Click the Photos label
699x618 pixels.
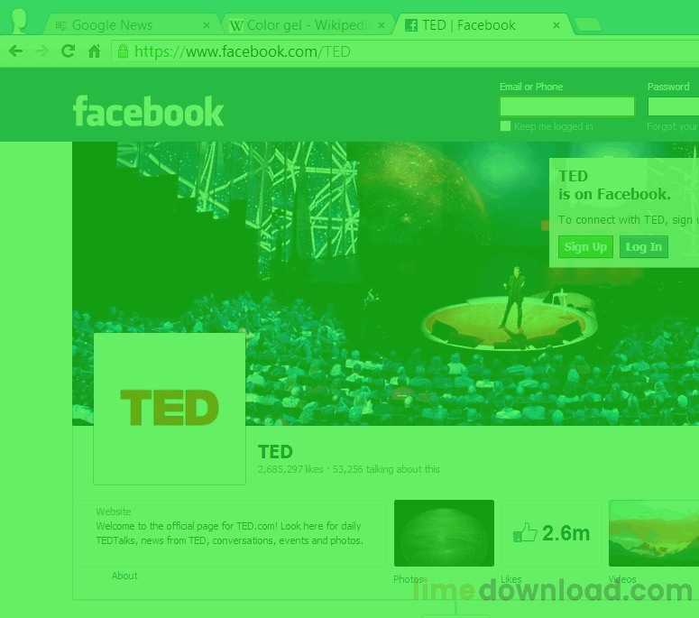pos(409,579)
